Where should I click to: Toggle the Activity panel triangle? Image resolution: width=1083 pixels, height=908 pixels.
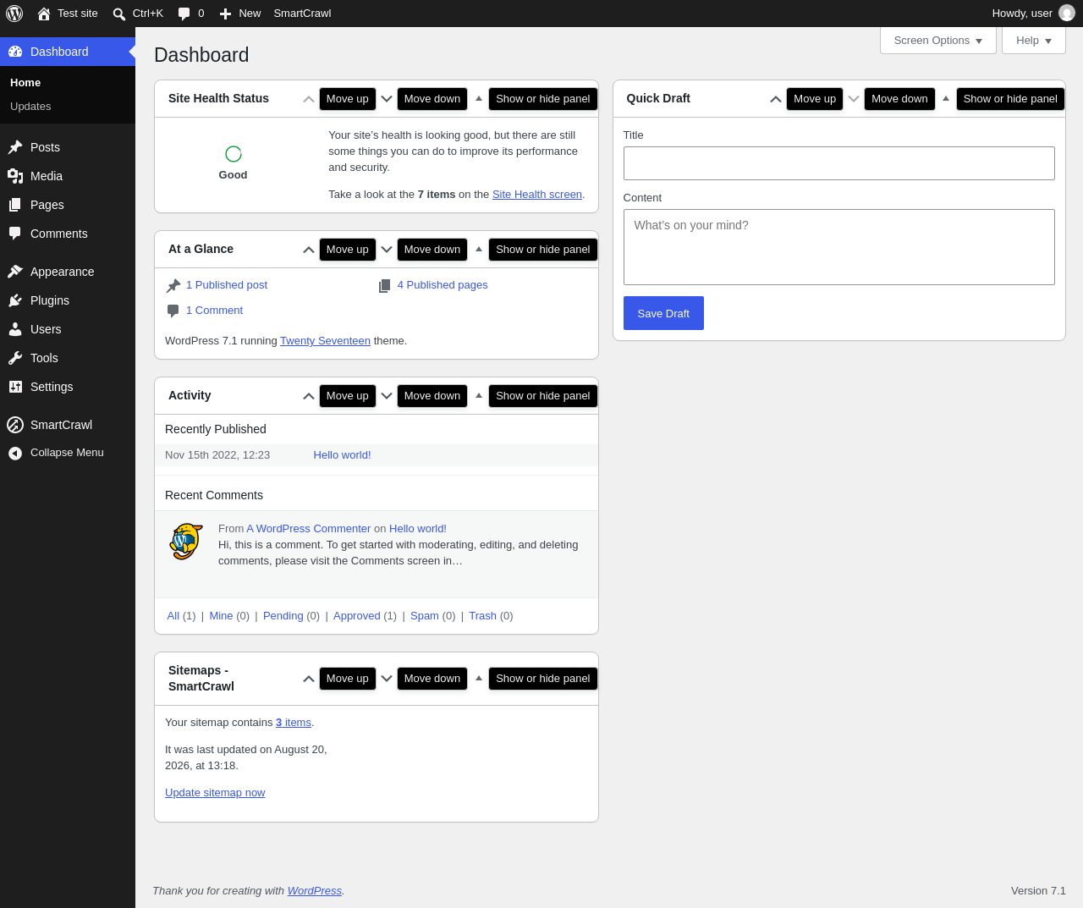coord(479,396)
